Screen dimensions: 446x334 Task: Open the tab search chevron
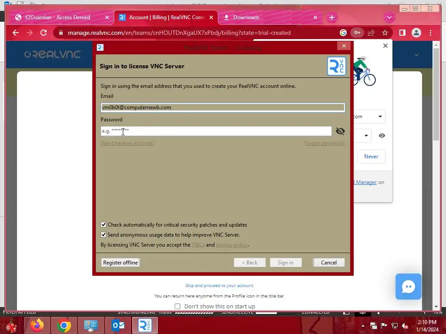[x=389, y=17]
